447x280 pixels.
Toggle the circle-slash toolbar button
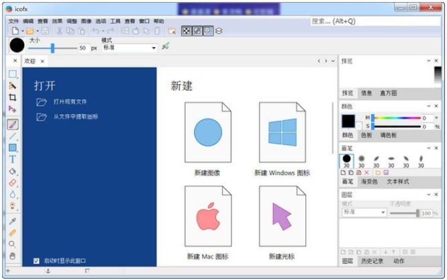(197, 31)
